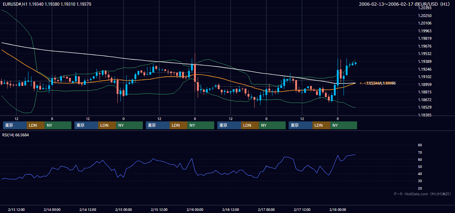Click price level 1.18529 on axis

[425, 107]
